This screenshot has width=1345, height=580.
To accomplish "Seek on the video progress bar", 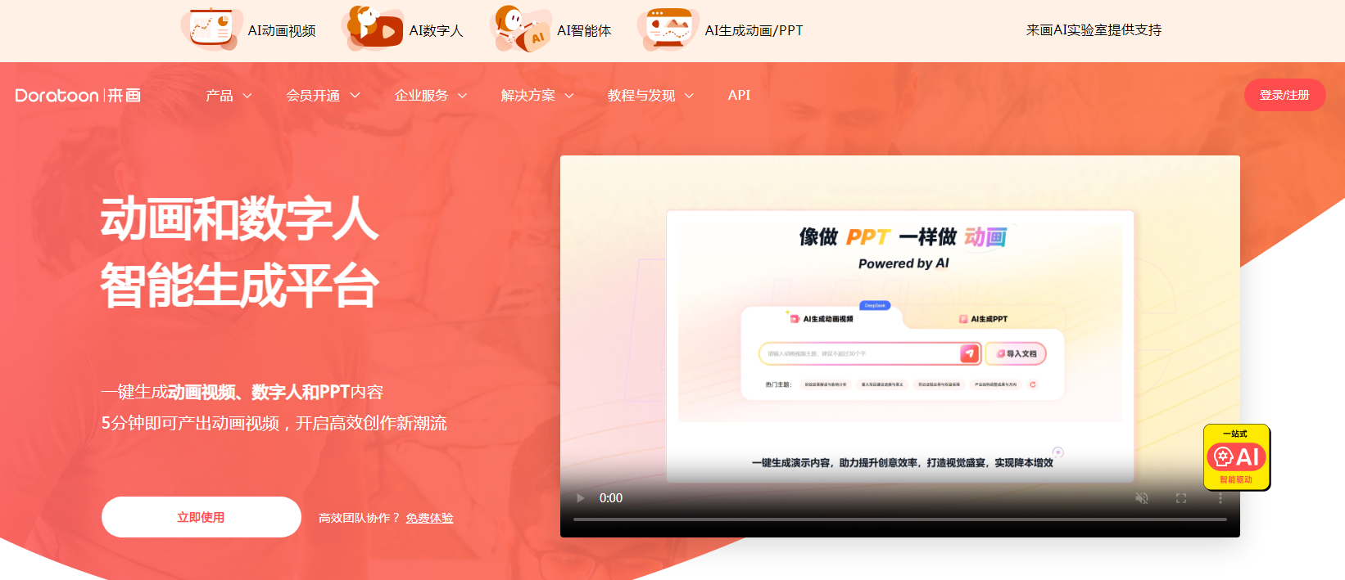I will pos(900,519).
